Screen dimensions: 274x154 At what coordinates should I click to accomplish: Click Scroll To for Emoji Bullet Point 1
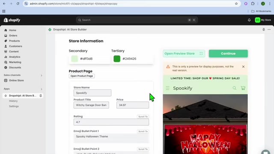(x=143, y=131)
